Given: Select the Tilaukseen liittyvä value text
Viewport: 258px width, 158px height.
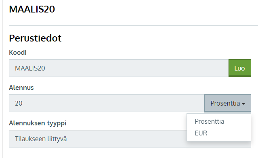Looking at the screenshot, I should (41, 139).
